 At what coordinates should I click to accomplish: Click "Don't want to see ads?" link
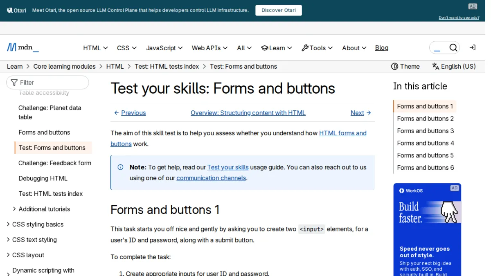point(459,18)
